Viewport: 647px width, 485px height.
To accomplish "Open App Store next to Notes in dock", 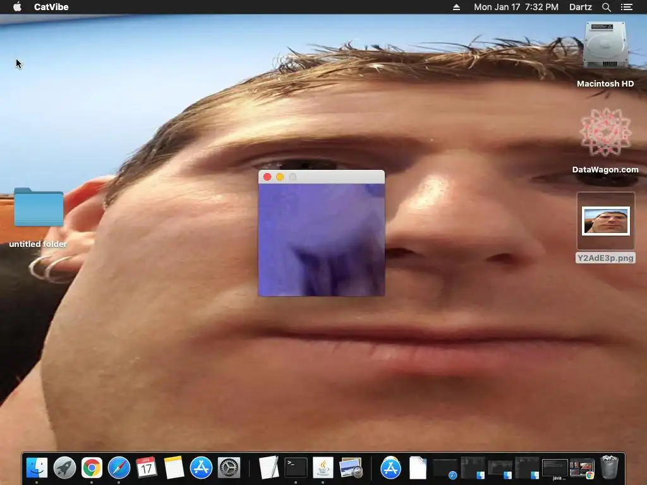I will coord(201,468).
